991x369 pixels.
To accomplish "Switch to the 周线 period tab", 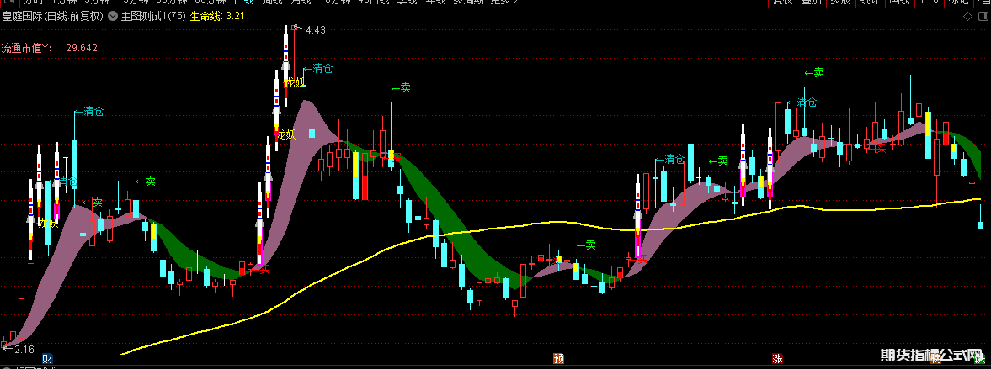I will coord(274,2).
